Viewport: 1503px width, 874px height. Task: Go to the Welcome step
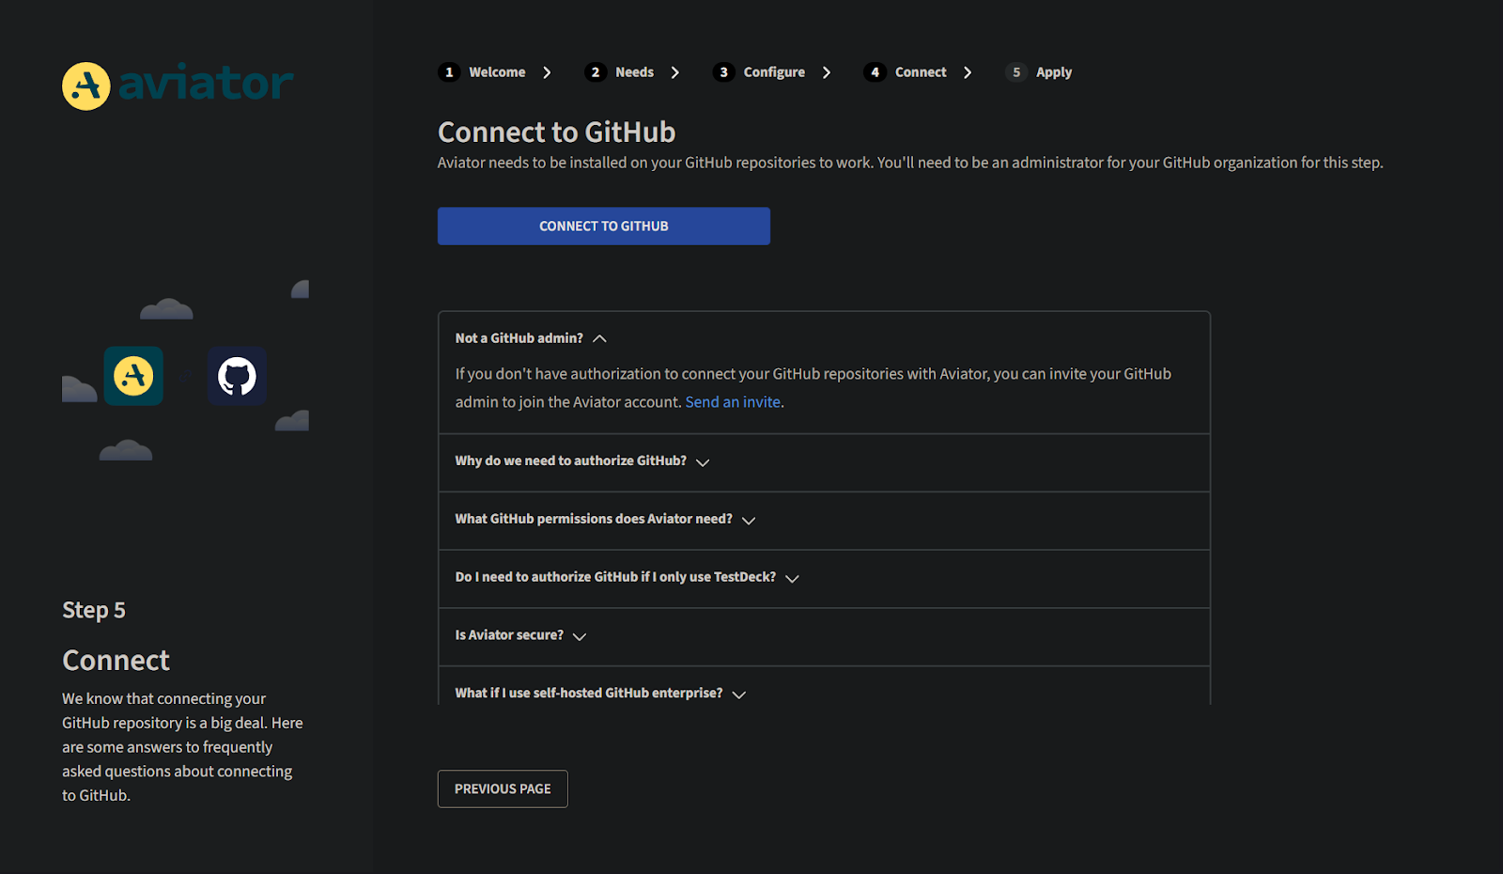tap(497, 72)
